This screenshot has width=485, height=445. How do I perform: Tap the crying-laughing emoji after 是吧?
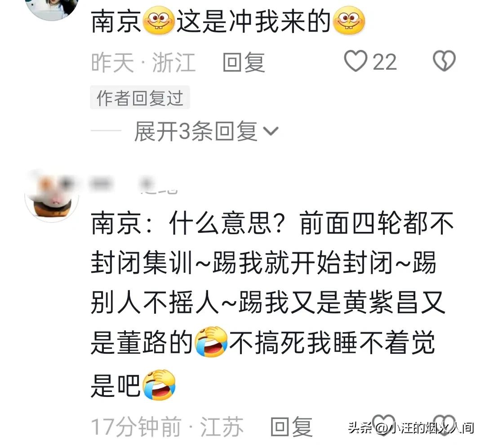point(159,384)
